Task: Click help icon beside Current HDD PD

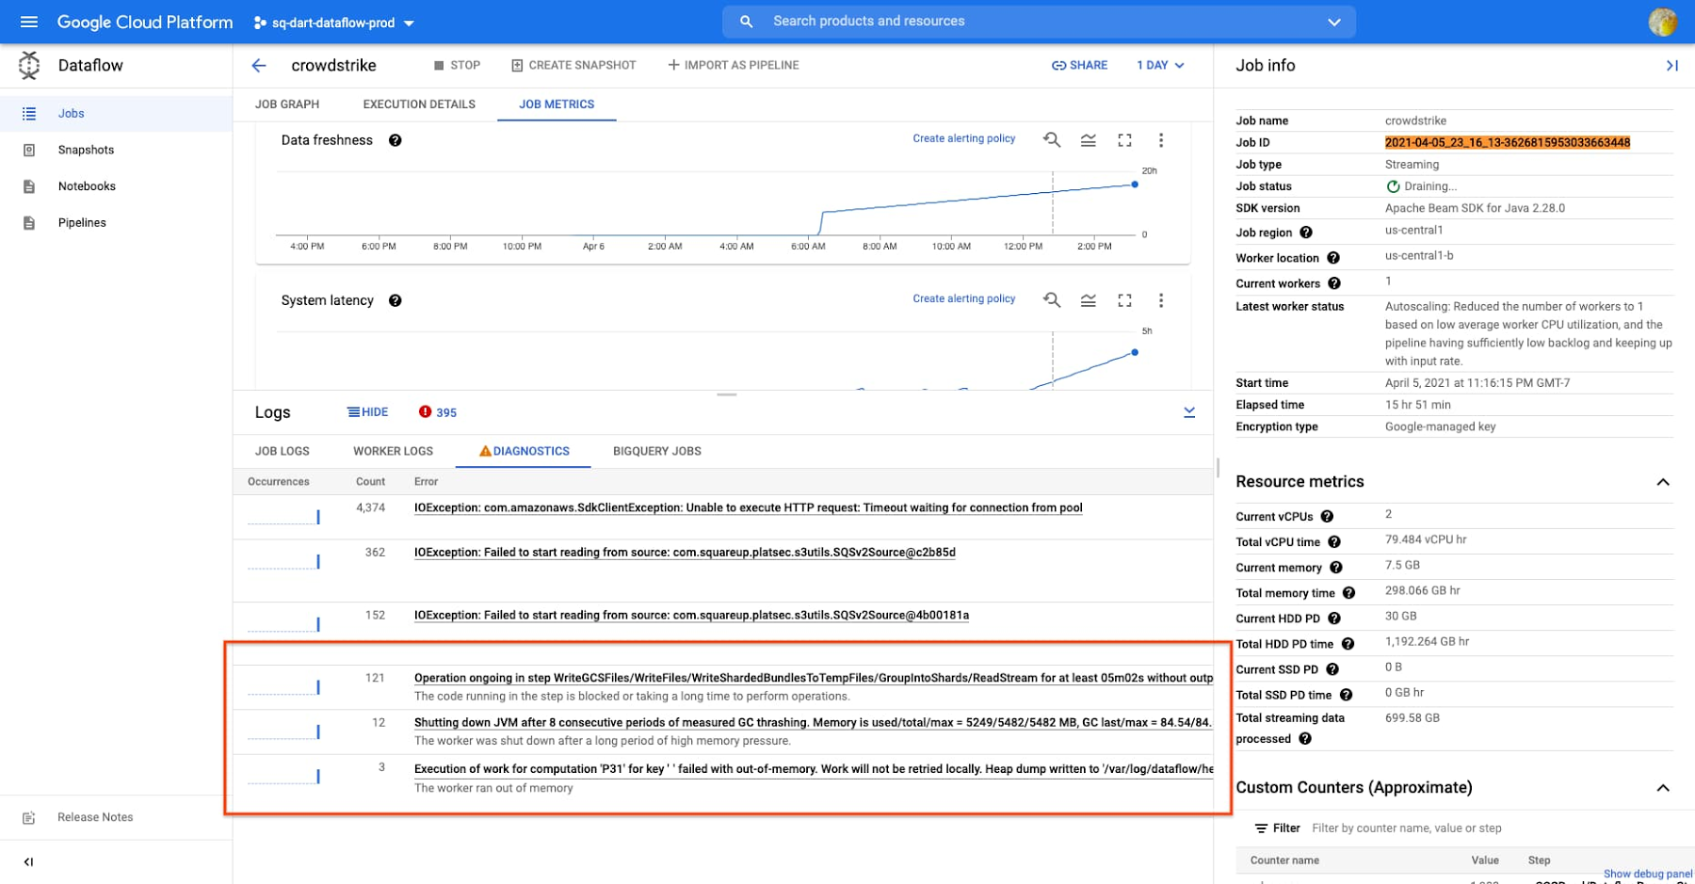Action: point(1334,619)
